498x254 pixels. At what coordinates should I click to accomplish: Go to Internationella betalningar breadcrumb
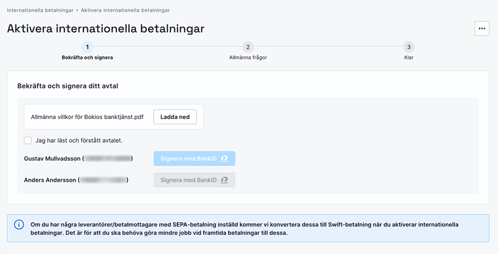(40, 10)
